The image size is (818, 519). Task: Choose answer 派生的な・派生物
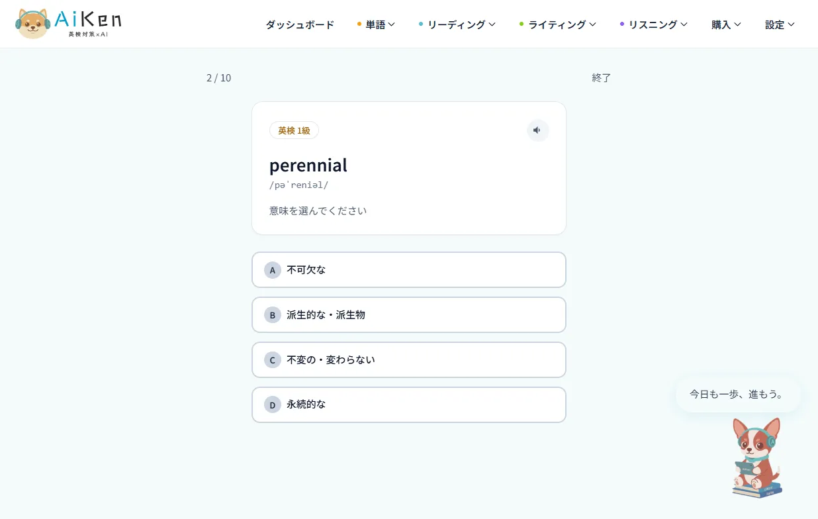click(x=409, y=315)
